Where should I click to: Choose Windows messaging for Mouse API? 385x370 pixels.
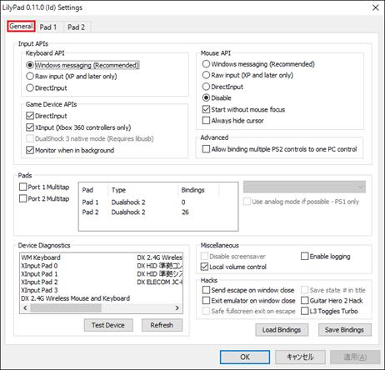click(258, 64)
